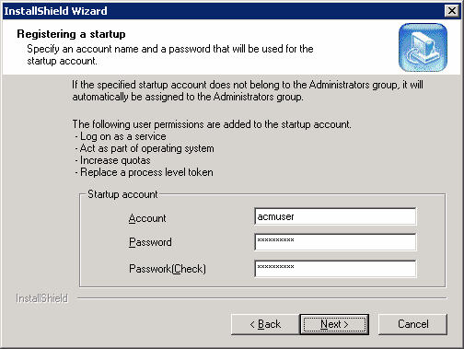
Task: Close the InstallShield Wizard window
Action: [x=452, y=11]
